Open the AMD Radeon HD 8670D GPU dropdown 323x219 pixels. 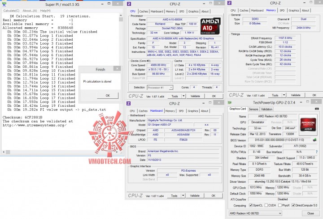(280, 214)
